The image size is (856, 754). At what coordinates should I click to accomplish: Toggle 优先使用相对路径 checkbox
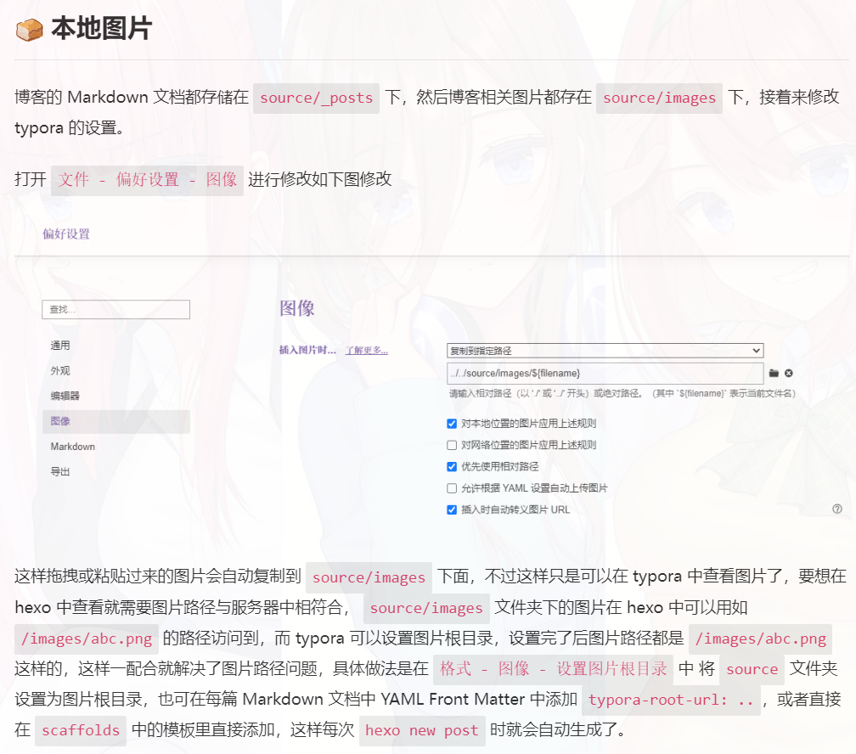coord(452,466)
